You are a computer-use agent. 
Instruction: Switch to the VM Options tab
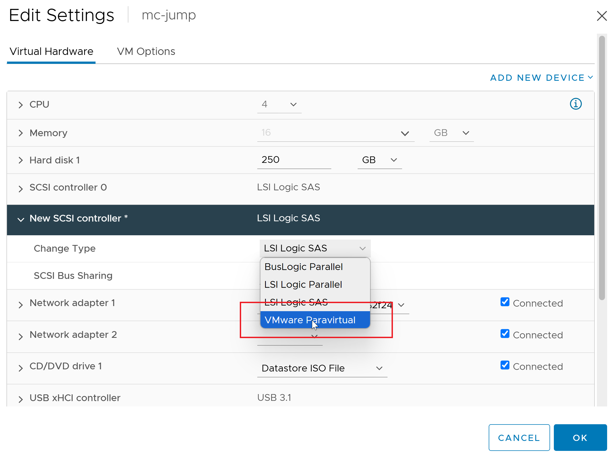(146, 51)
